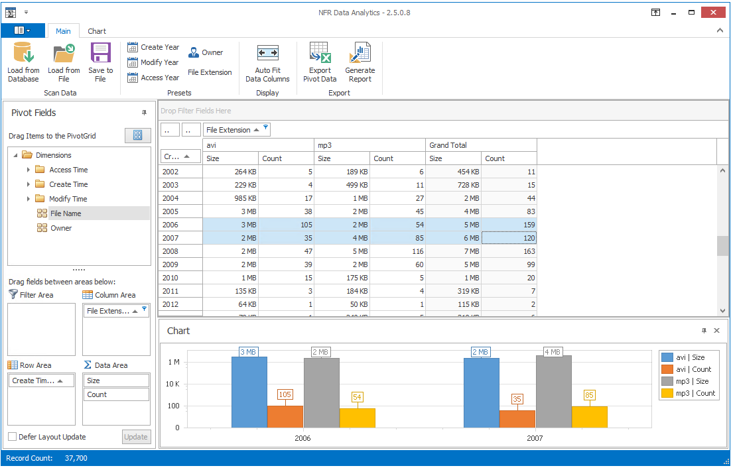Switch to the Chart tab
731x468 pixels.
coord(97,31)
